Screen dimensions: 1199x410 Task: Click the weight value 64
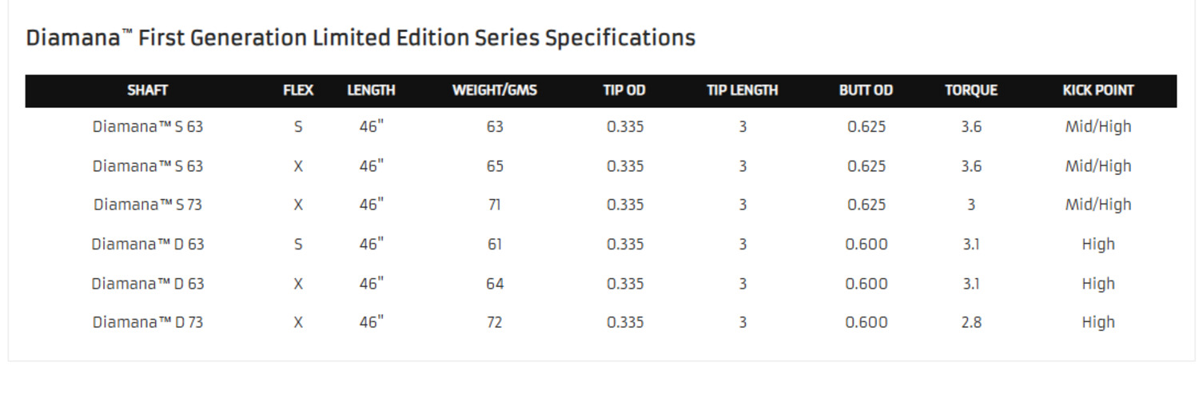[495, 283]
